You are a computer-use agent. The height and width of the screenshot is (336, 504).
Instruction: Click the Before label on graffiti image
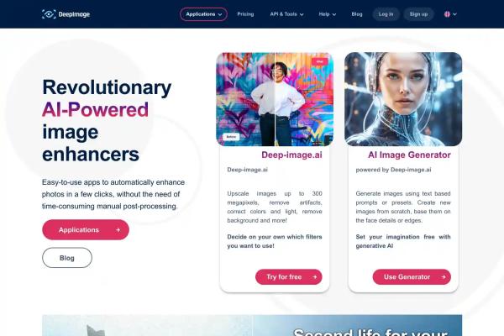231,137
